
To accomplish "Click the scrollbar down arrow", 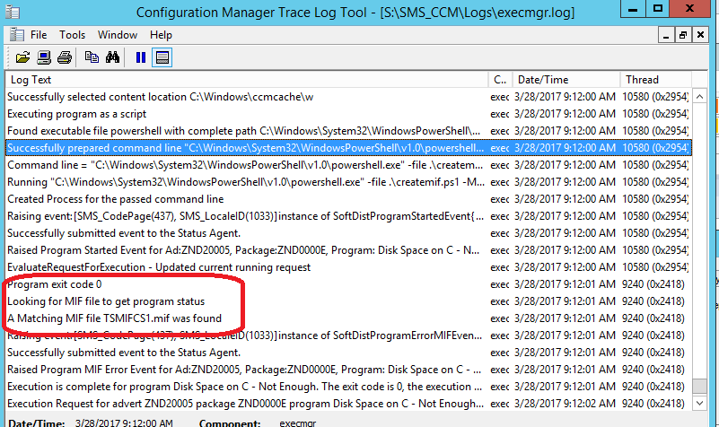I will [x=698, y=403].
